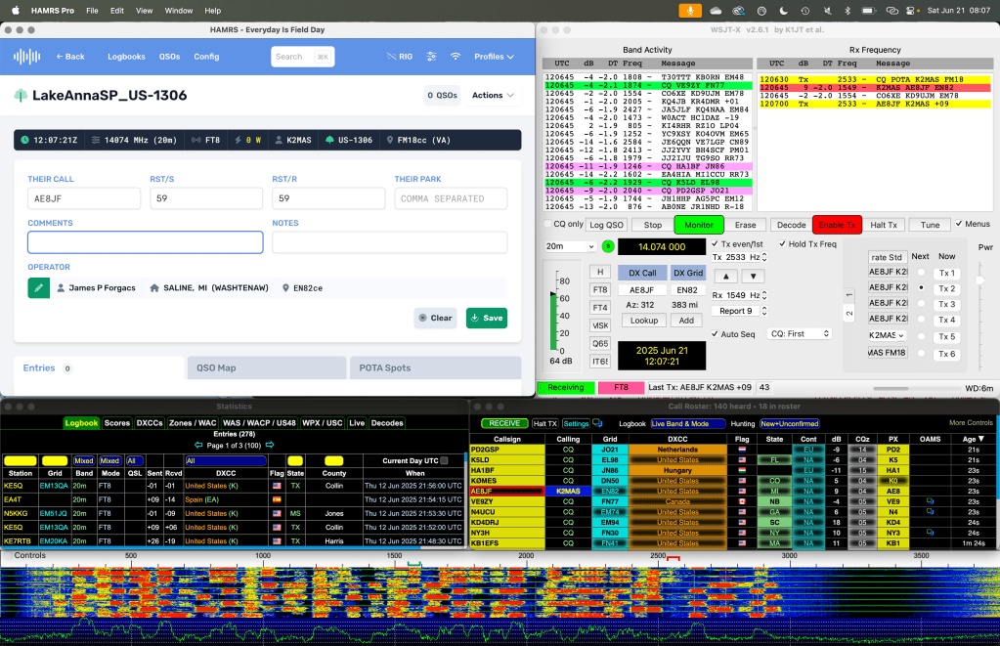Image resolution: width=1000 pixels, height=646 pixels.
Task: Click the green pencil edit operator icon
Action: [38, 288]
